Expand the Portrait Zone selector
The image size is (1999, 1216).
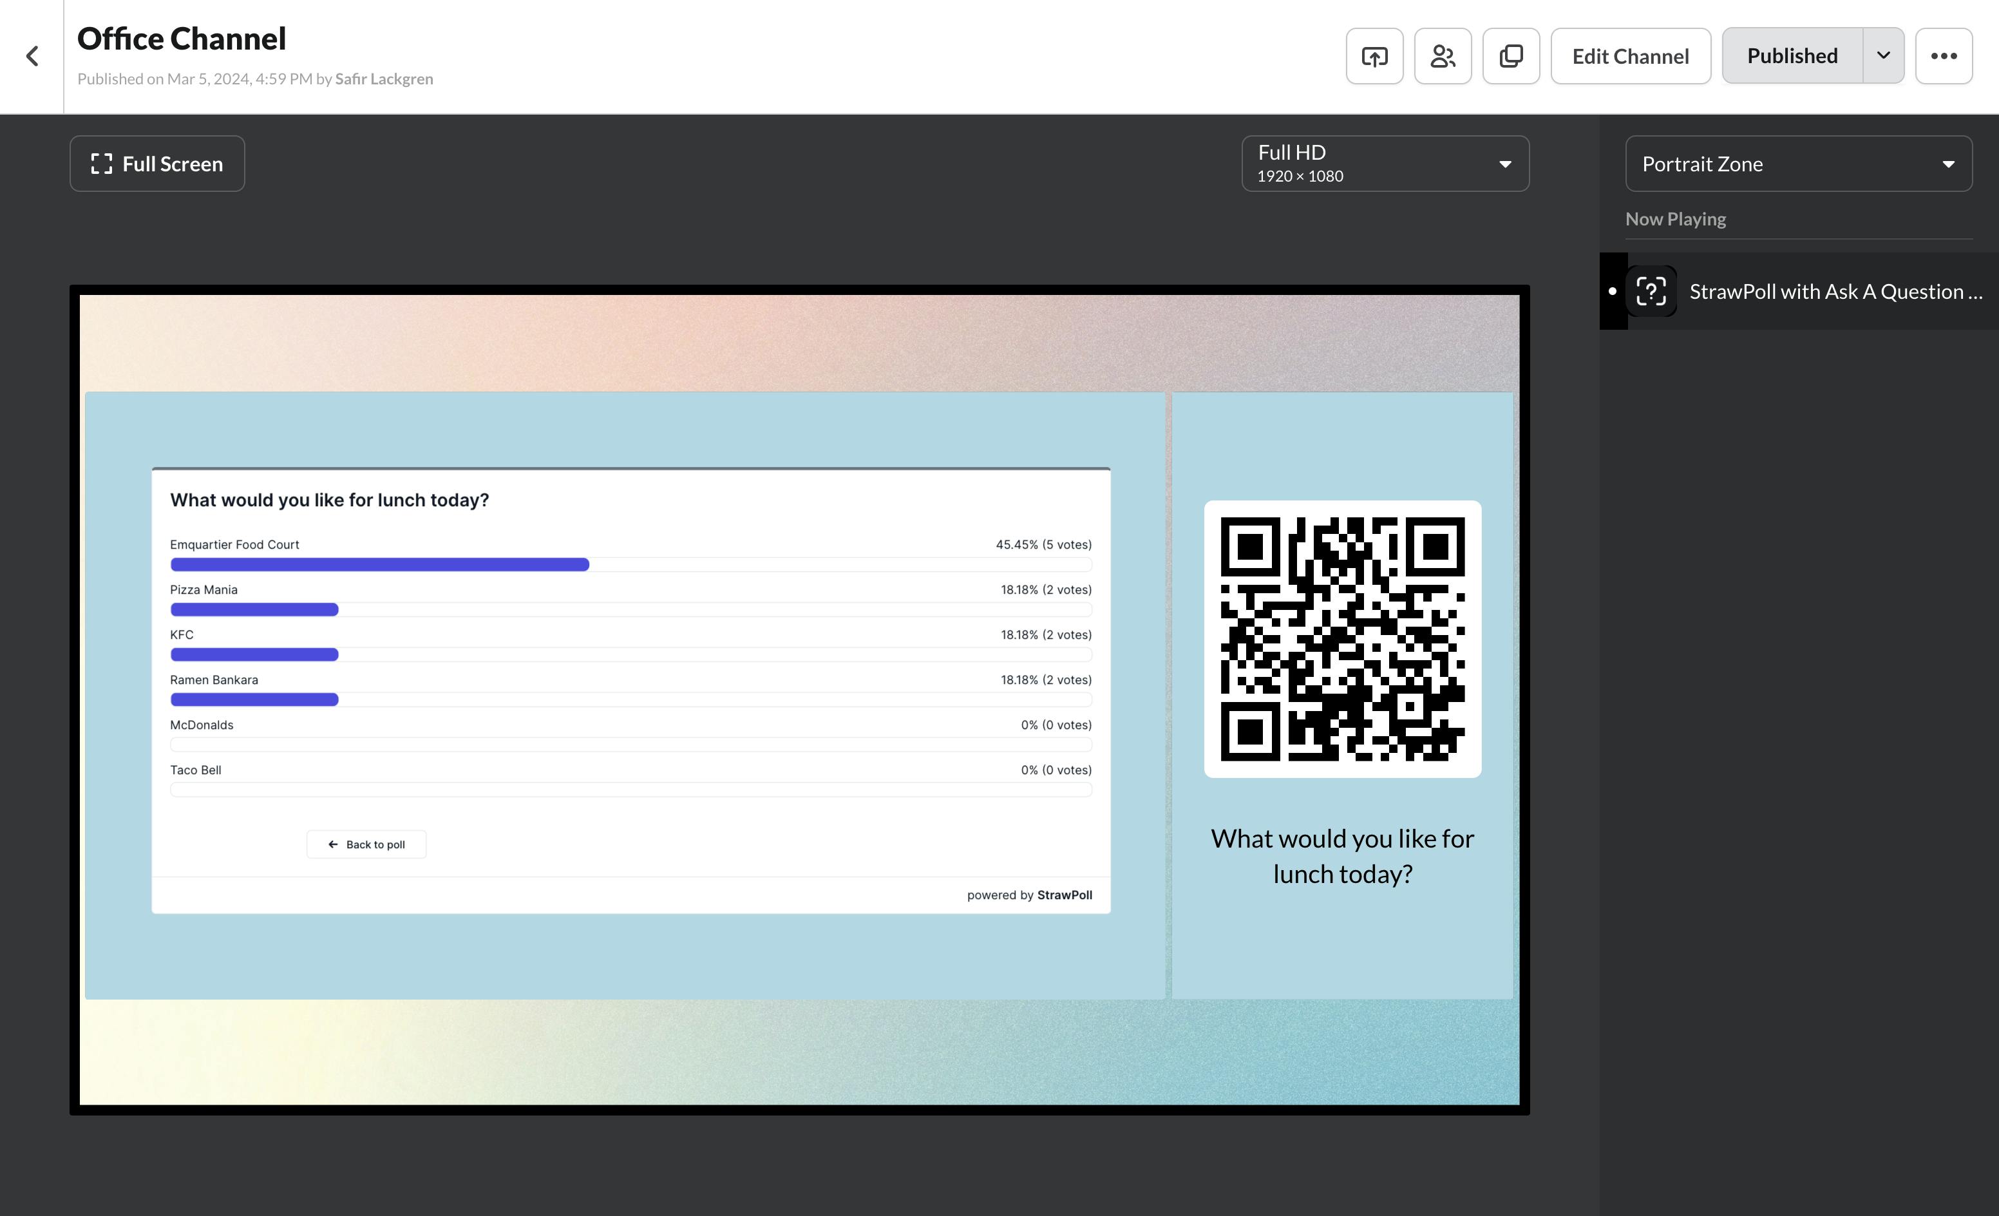[1798, 163]
